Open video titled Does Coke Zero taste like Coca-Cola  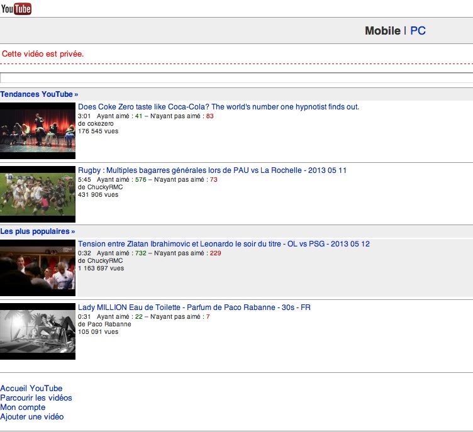[x=218, y=107]
